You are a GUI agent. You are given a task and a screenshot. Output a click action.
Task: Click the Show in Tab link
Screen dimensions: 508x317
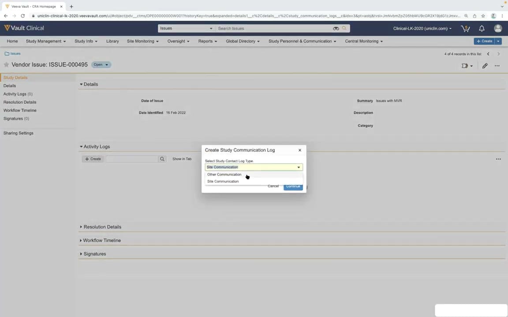[x=182, y=159]
